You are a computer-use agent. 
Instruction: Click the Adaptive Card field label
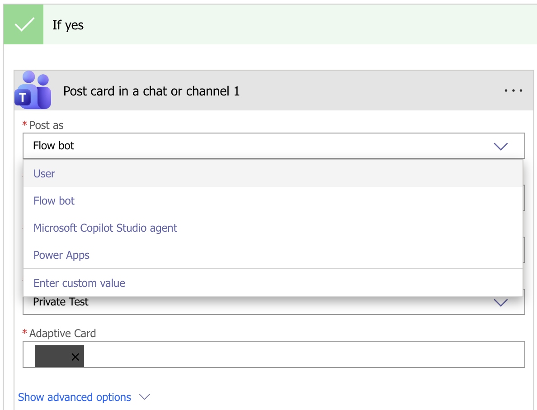coord(62,334)
